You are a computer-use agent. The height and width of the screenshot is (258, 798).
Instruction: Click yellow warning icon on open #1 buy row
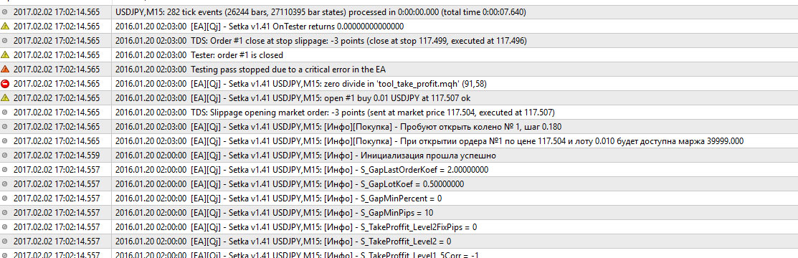(6, 97)
